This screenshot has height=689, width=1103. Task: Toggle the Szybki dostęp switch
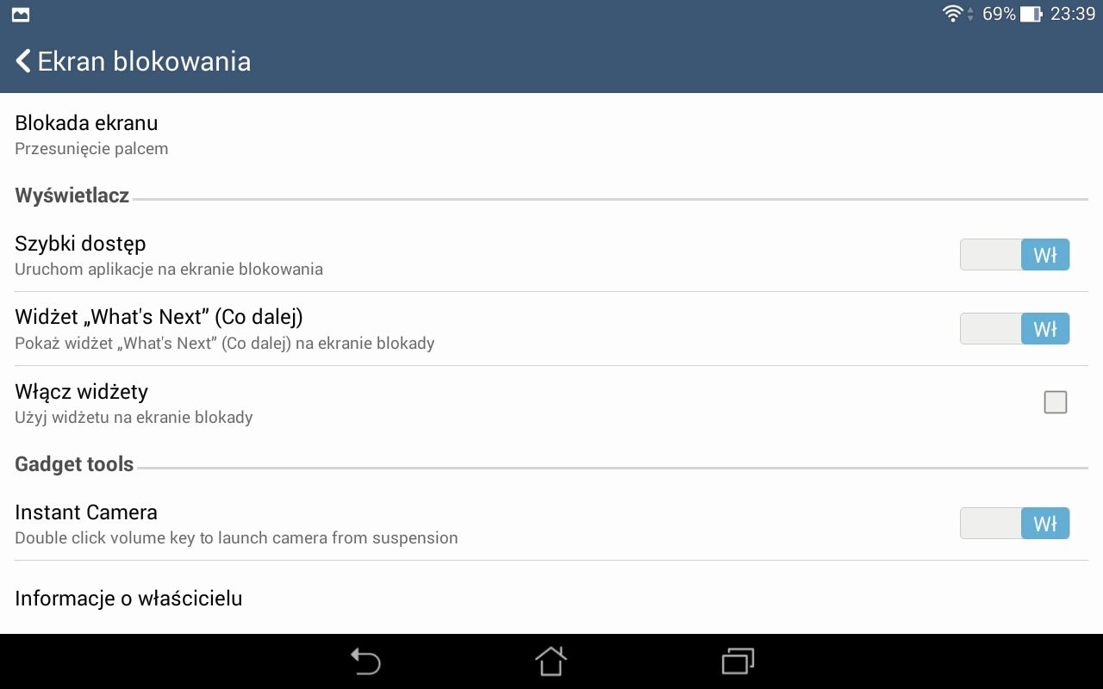tap(1014, 255)
